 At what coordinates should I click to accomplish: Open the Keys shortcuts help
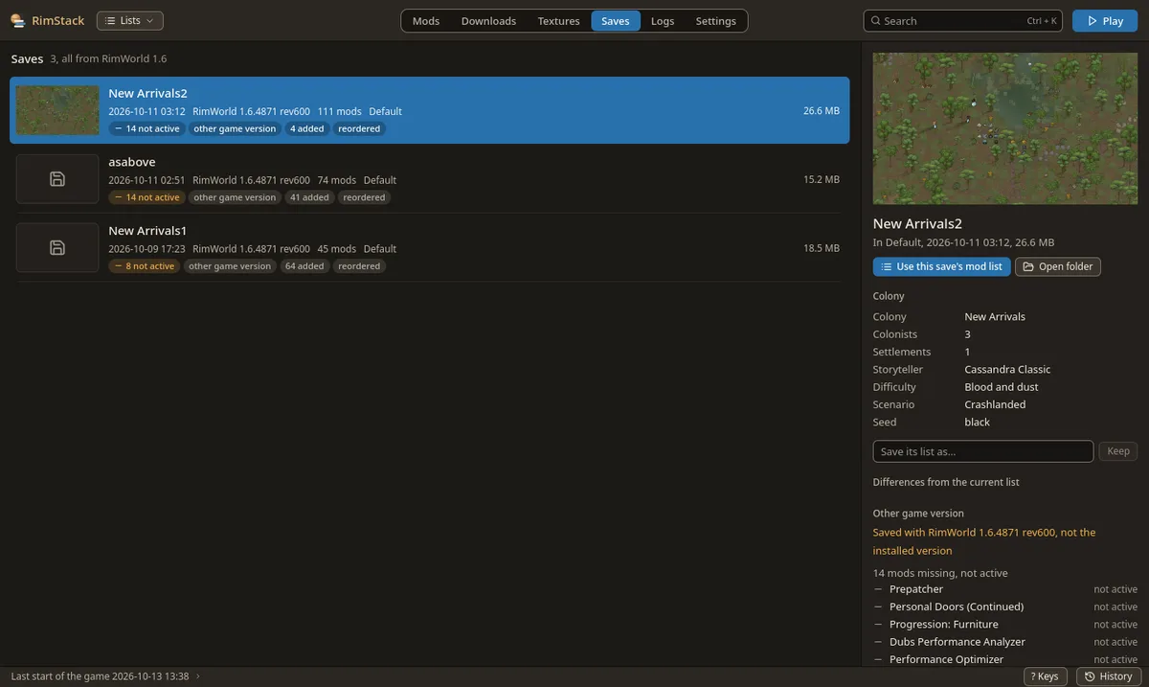[1045, 676]
